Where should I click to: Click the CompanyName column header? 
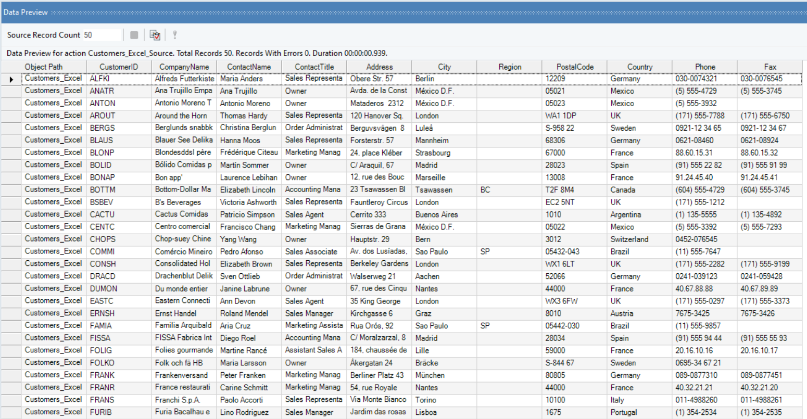pyautogui.click(x=184, y=67)
